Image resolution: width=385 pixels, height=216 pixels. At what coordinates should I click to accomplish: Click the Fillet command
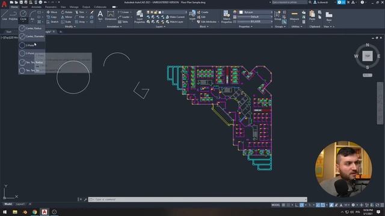coord(80,17)
